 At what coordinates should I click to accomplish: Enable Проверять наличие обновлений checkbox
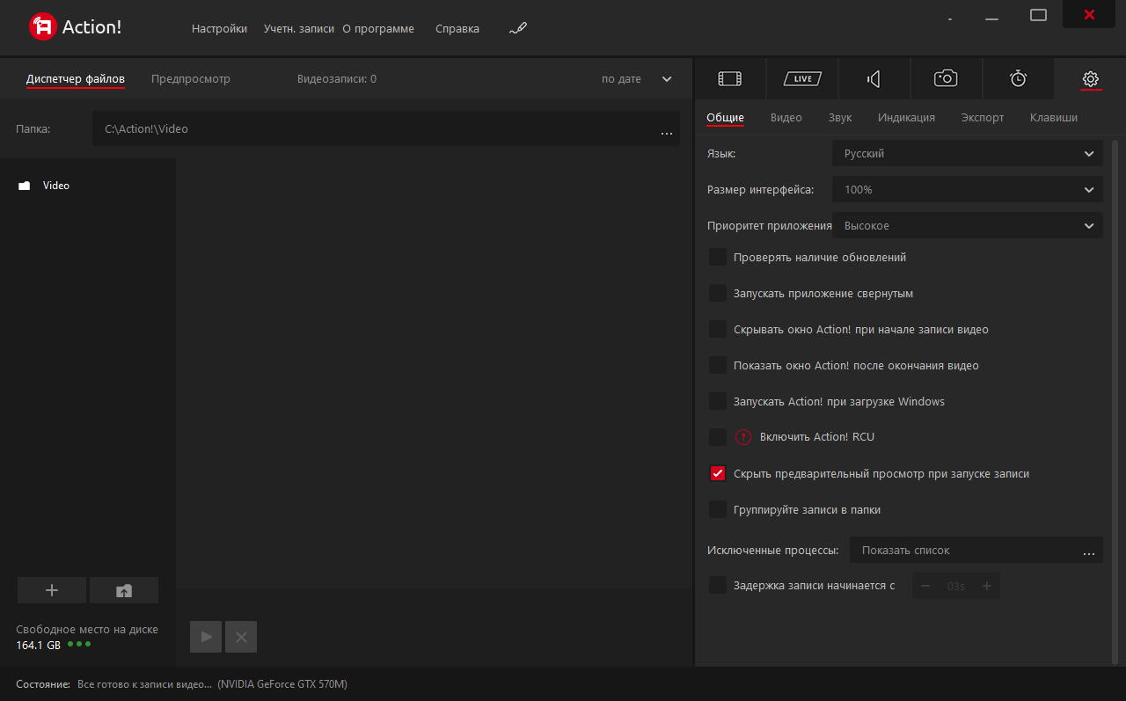point(718,258)
